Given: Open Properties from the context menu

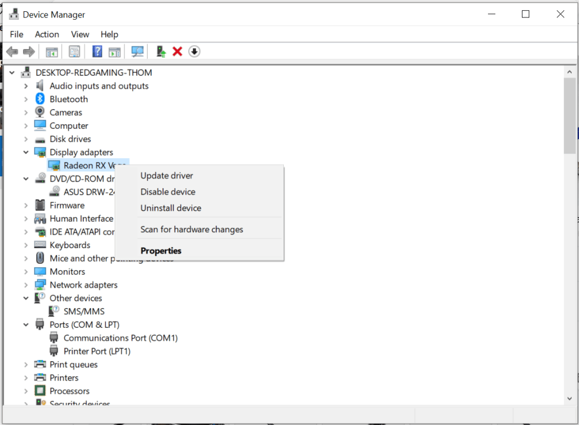Looking at the screenshot, I should pyautogui.click(x=161, y=251).
